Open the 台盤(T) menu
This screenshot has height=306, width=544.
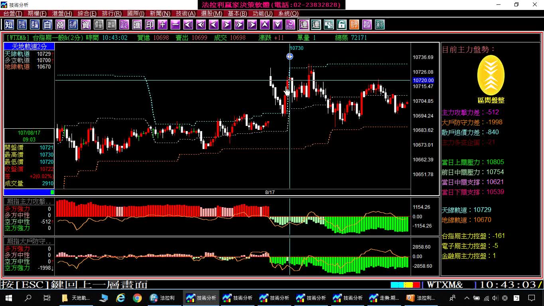click(12, 14)
